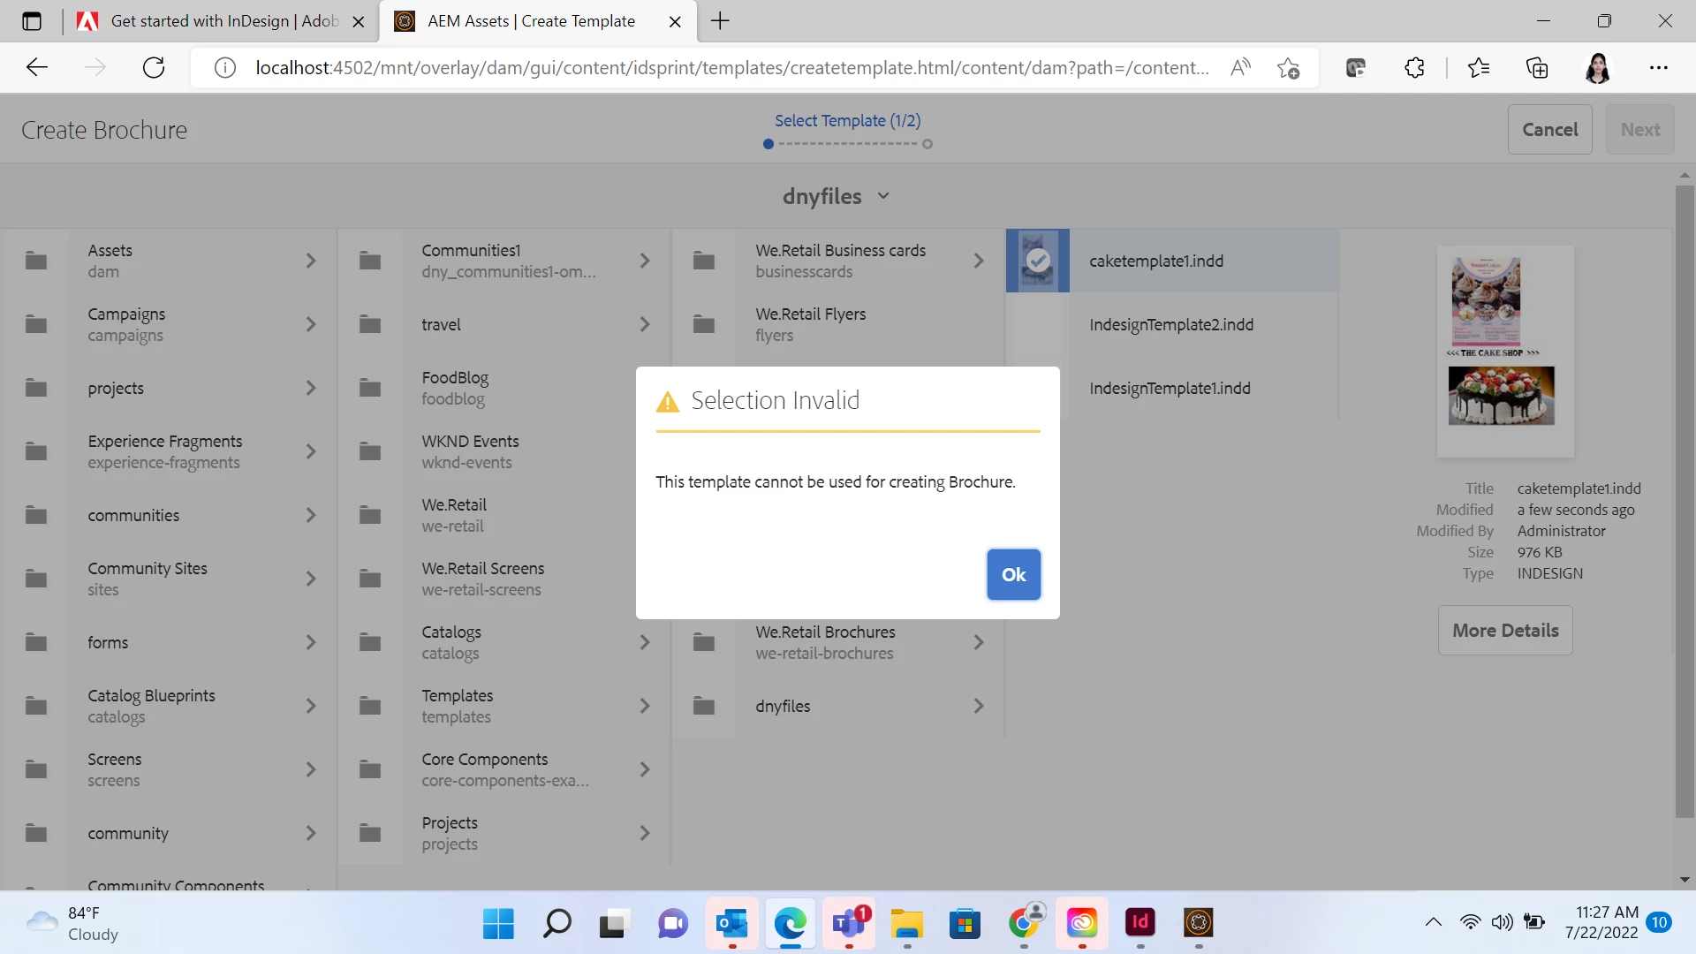
Task: Open the browser extensions puzzle icon
Action: [x=1414, y=68]
